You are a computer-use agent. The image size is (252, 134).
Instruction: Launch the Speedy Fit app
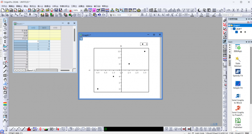(238, 73)
